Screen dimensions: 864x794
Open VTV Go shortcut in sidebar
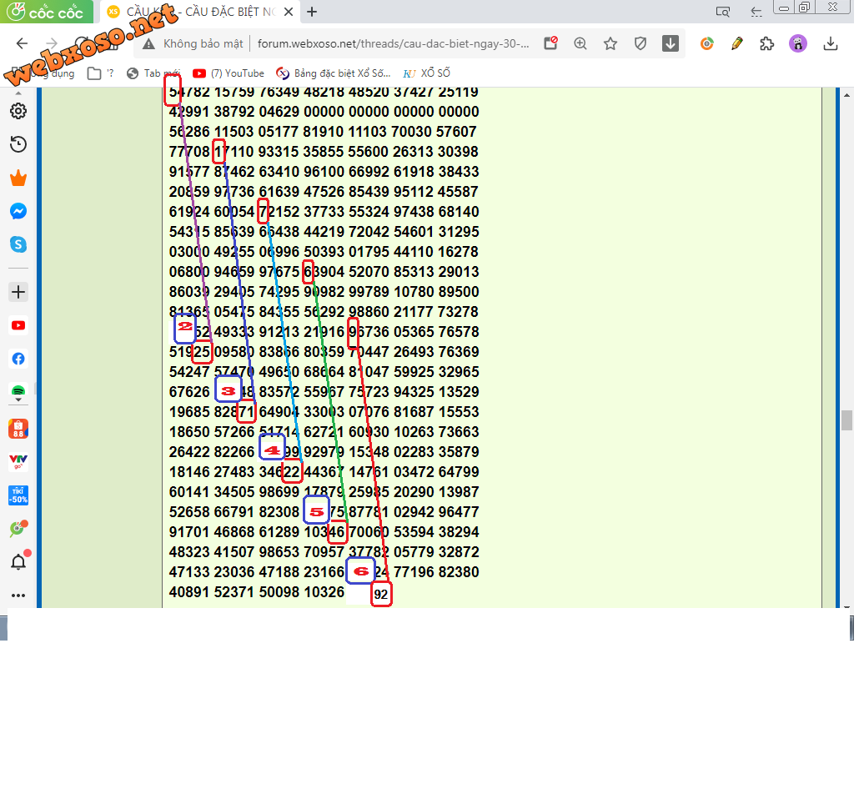pyautogui.click(x=18, y=460)
